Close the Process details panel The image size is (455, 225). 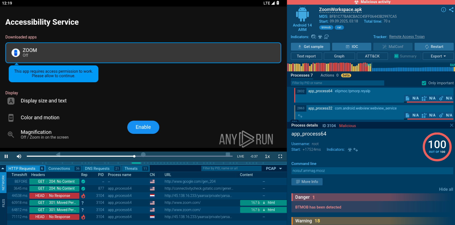point(451,125)
